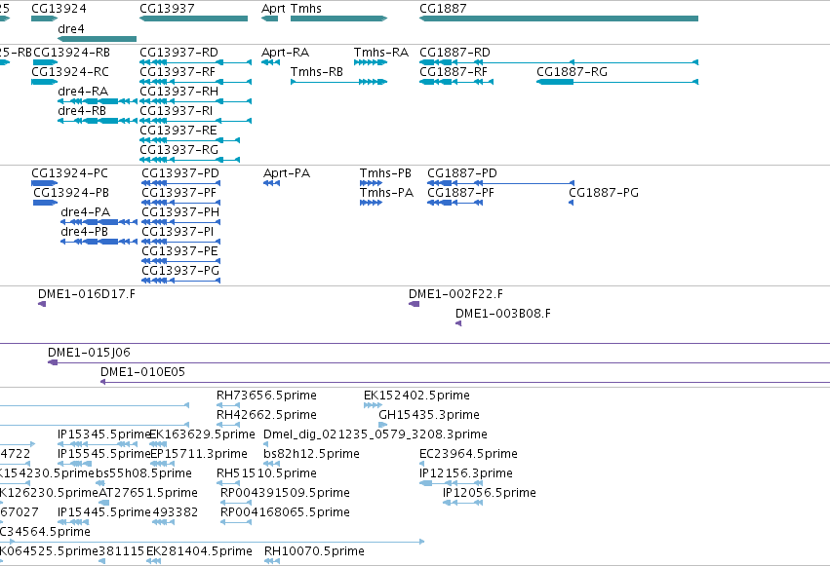
Task: Click protein dre4-PA
Action: click(86, 212)
